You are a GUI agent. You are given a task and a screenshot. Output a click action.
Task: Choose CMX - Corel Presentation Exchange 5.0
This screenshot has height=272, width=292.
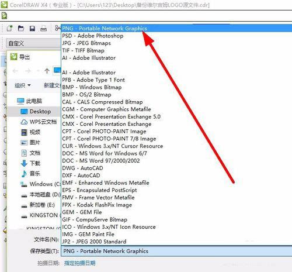[x=112, y=116]
